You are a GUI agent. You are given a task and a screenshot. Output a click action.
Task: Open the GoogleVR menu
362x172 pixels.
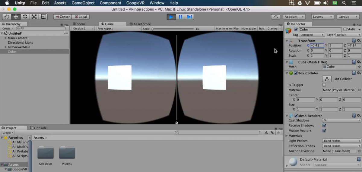pyautogui.click(x=135, y=3)
